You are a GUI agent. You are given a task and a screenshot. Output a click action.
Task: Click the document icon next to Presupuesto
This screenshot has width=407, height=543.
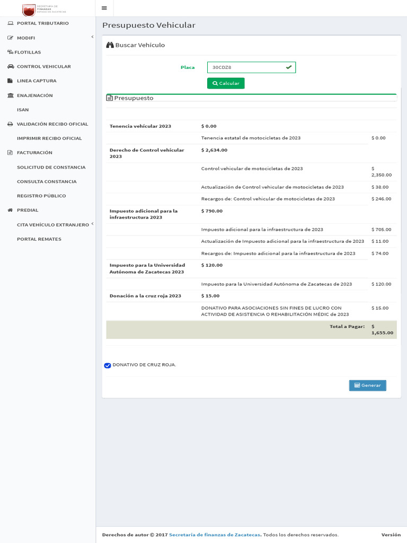click(109, 98)
